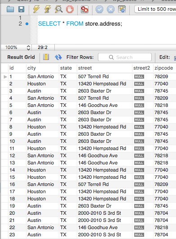Rollback transaction with X circle icon
The height and width of the screenshot is (239, 176).
click(110, 9)
